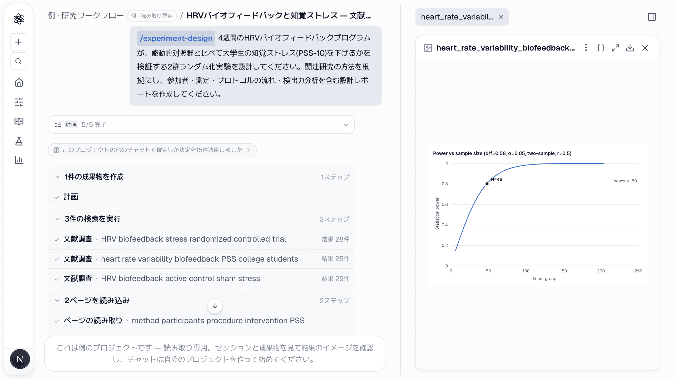
Task: Click the 結果 25件 result count
Action: pyautogui.click(x=335, y=259)
